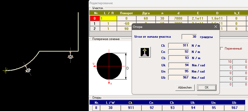Select the Ub field containing 967
The width and height of the screenshot is (248, 111).
coord(179,78)
